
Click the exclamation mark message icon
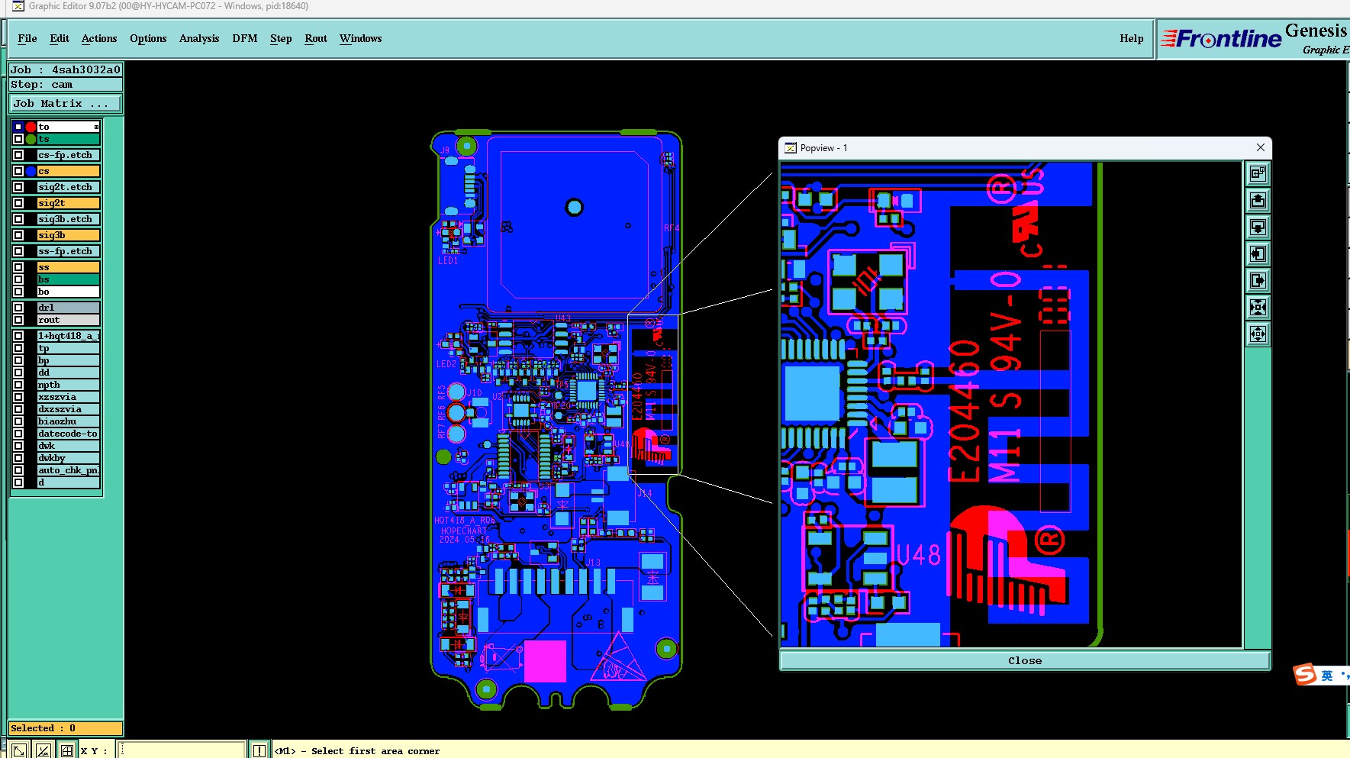coord(259,750)
